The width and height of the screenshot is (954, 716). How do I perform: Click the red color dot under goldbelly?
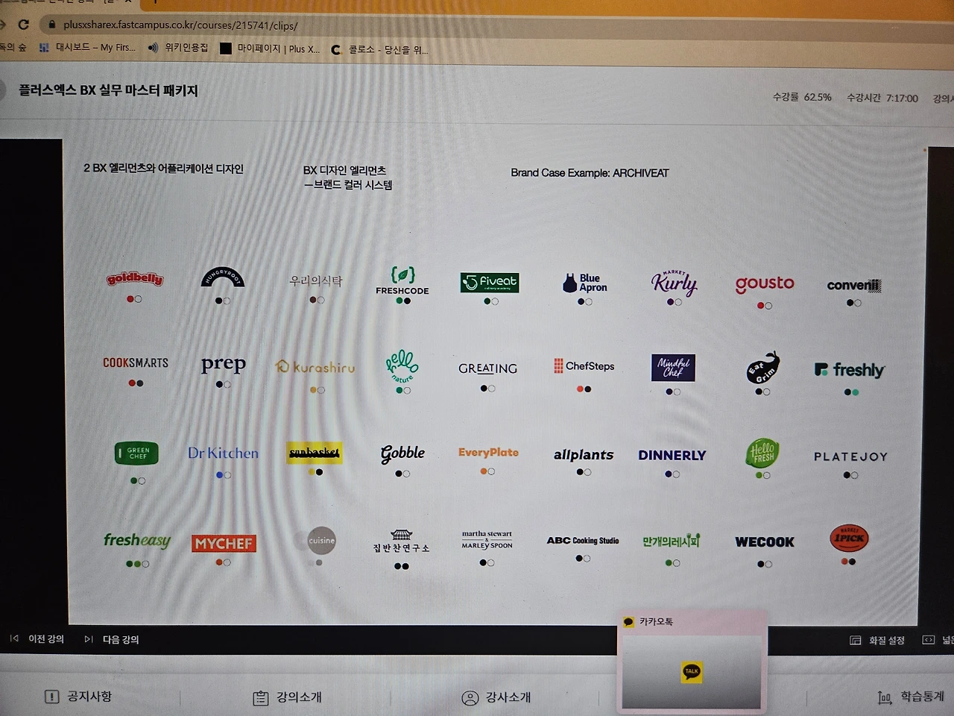point(130,299)
